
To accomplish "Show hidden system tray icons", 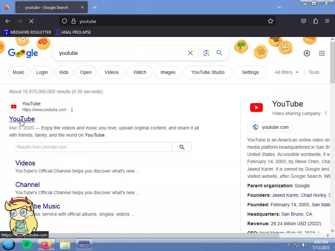I will pos(289,245).
